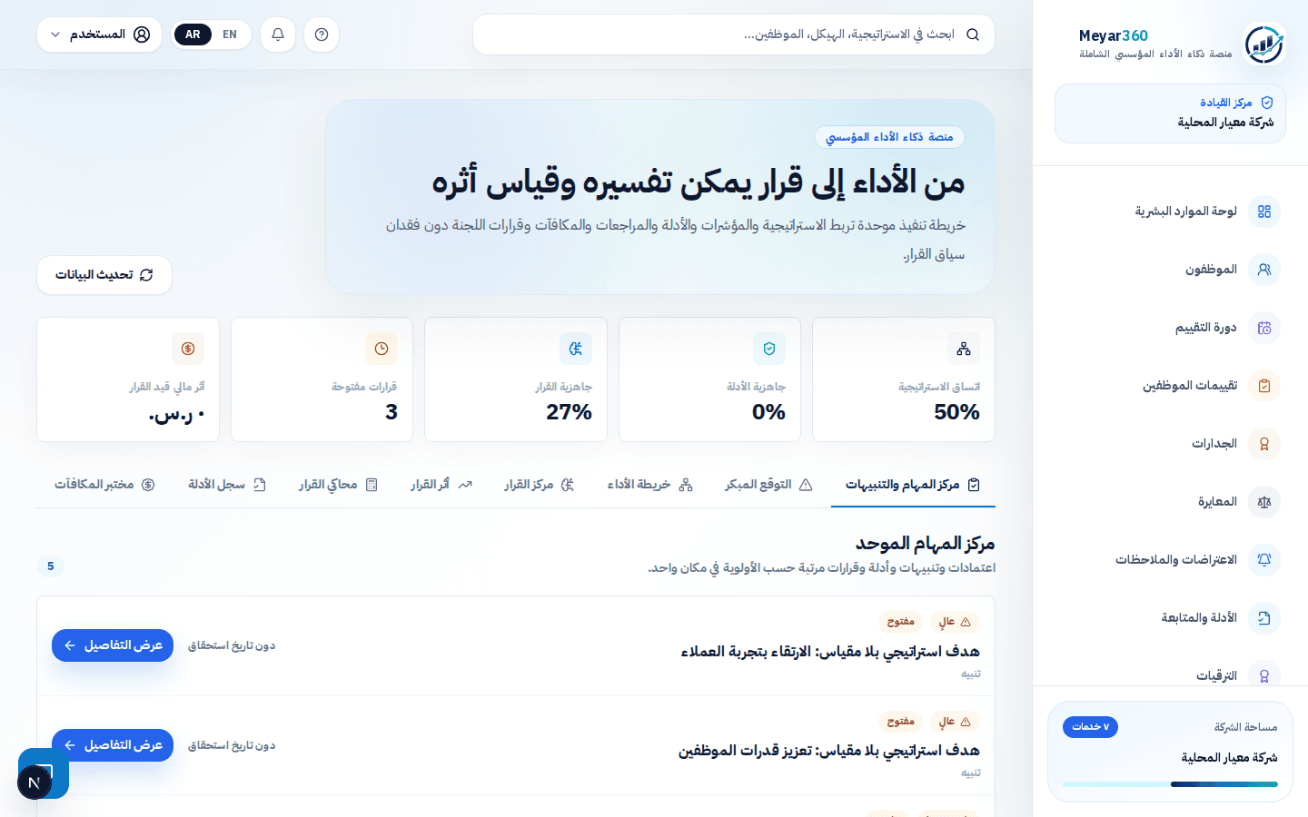The height and width of the screenshot is (817, 1308).
Task: Click the Meyar360 logo icon
Action: pos(1263,44)
